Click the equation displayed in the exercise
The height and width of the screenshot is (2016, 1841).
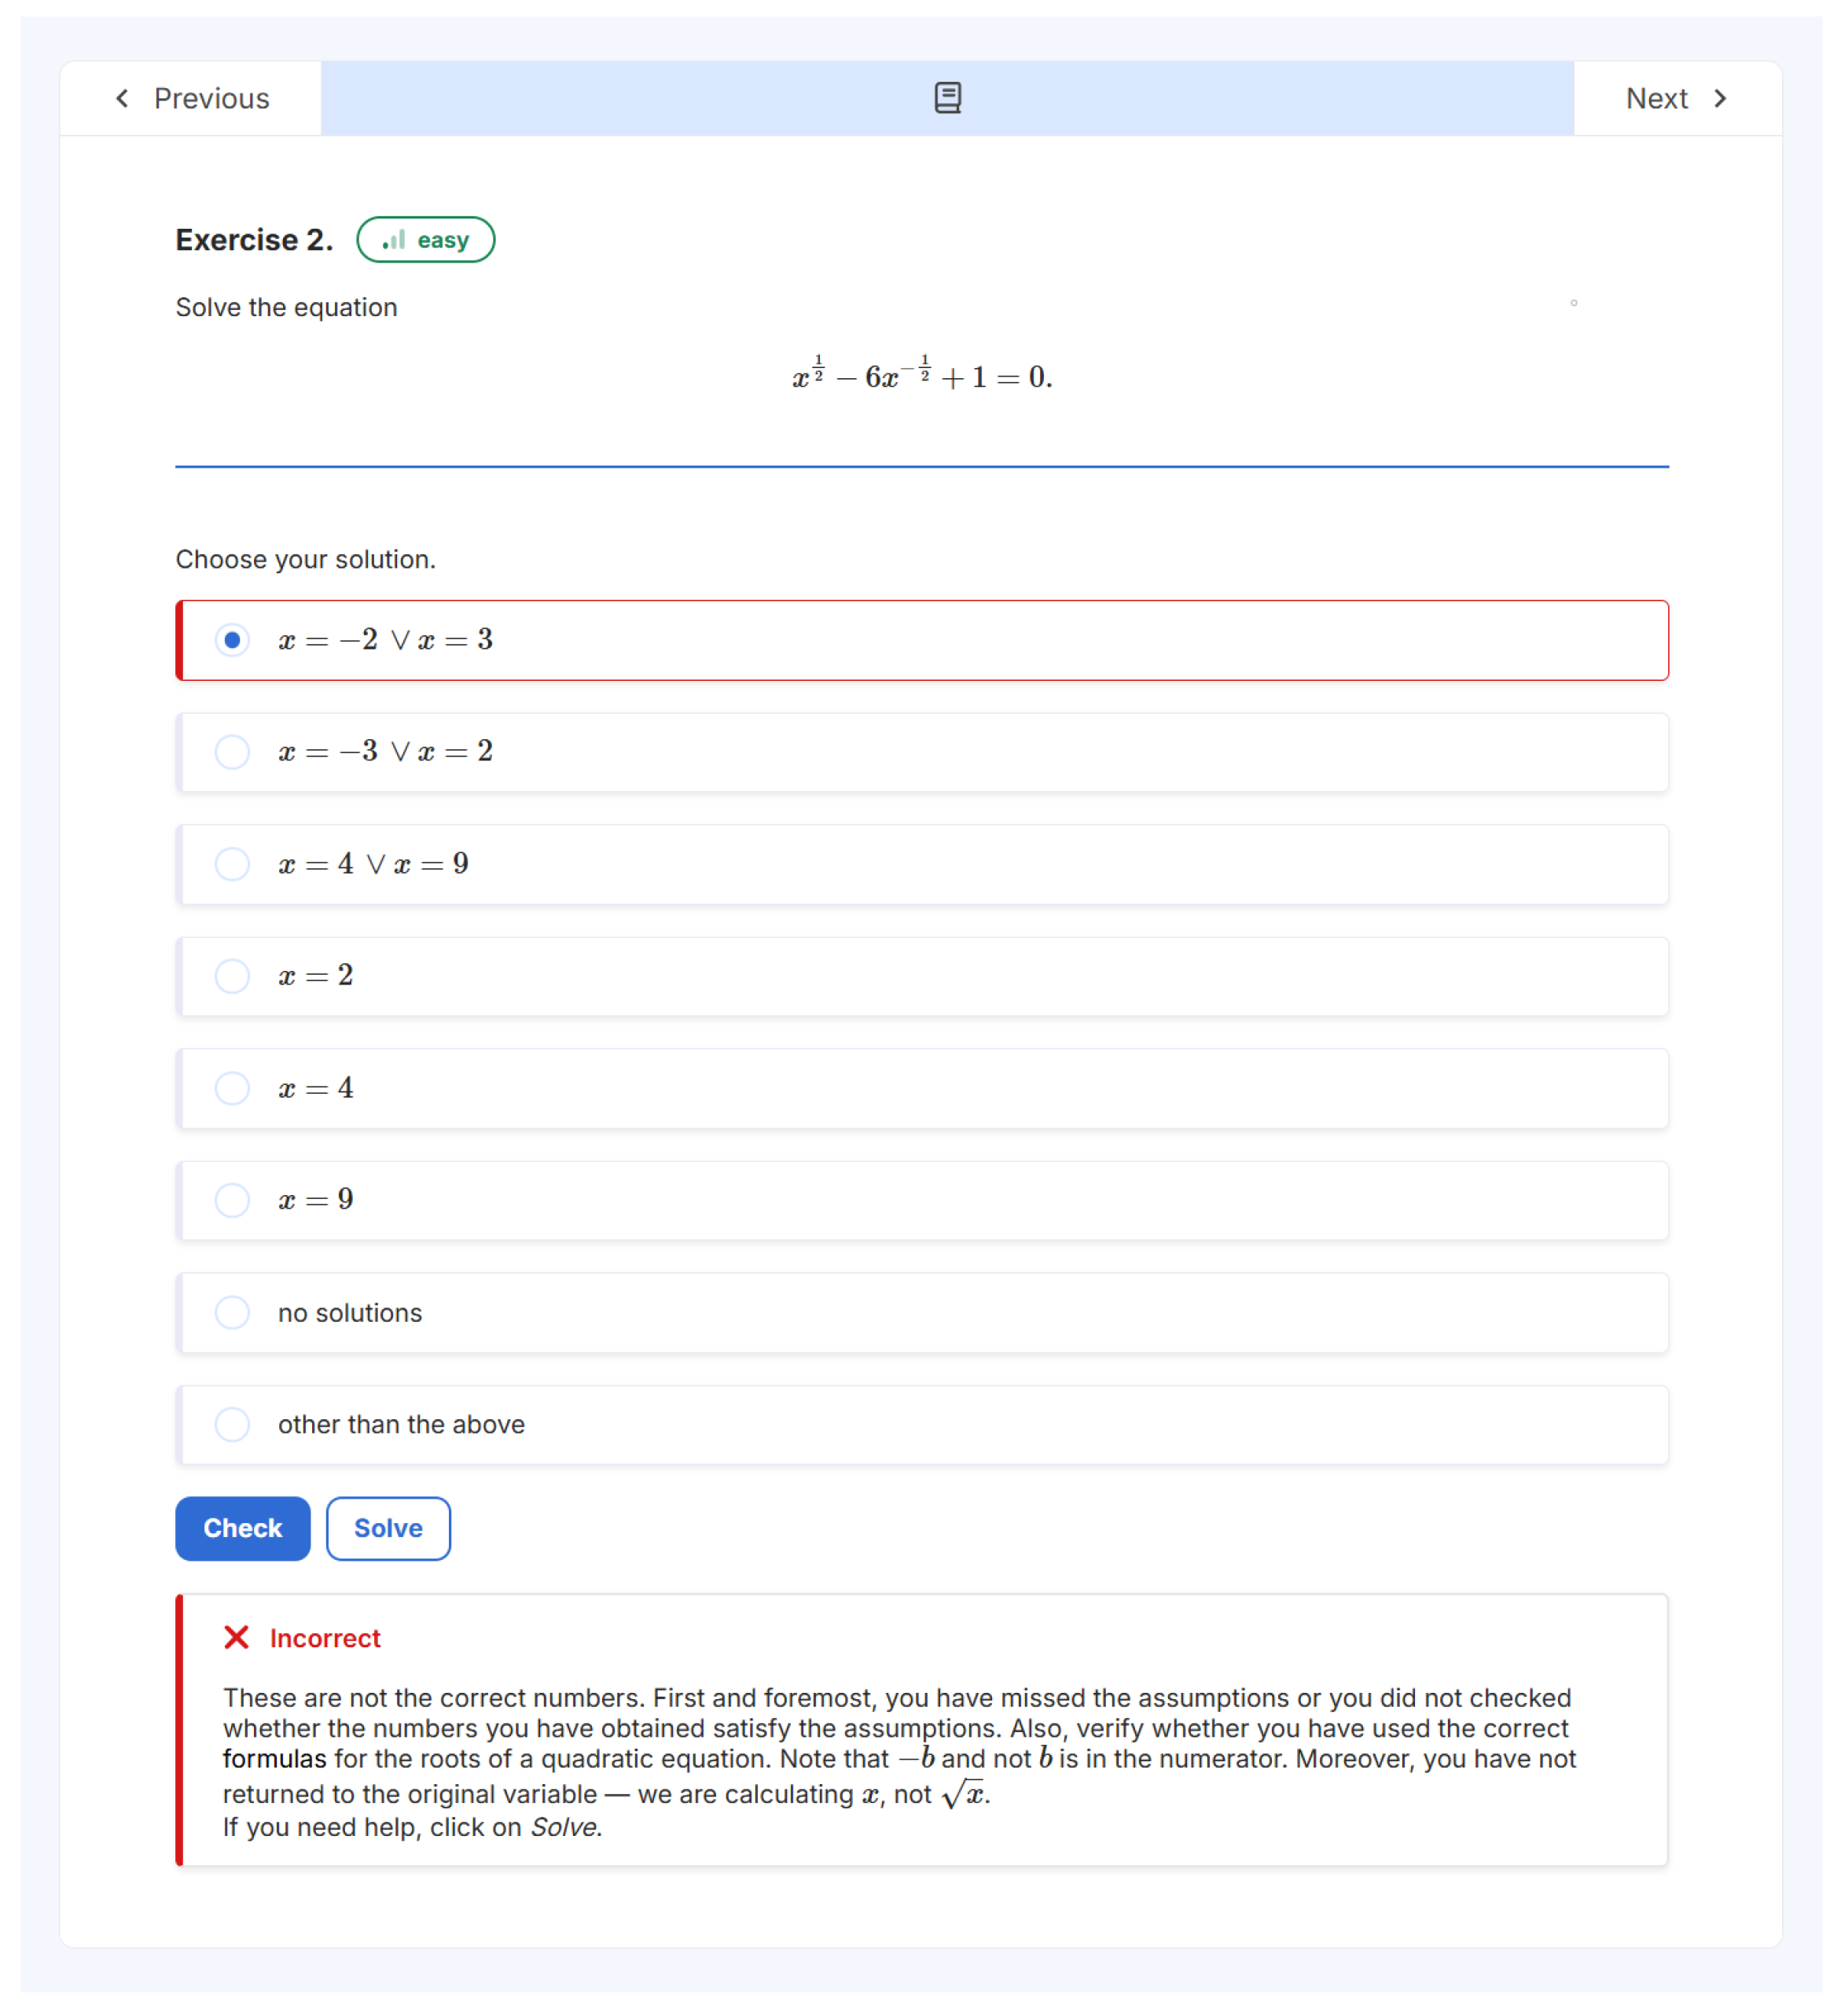pyautogui.click(x=921, y=376)
